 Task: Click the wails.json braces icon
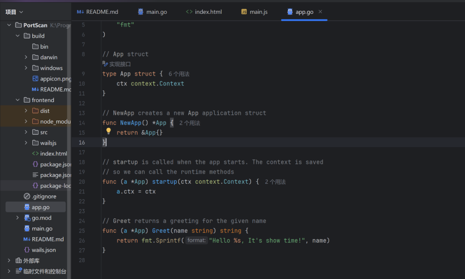[27, 250]
